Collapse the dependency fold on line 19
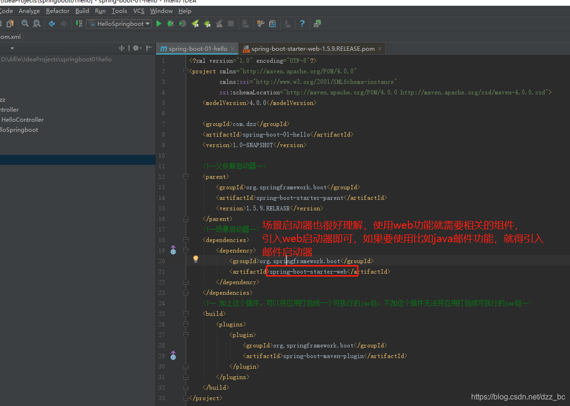Image resolution: width=570 pixels, height=406 pixels. click(x=186, y=250)
